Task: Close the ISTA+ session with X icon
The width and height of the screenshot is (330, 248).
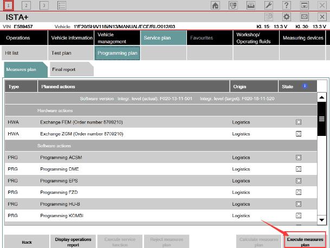Action: pos(322,17)
